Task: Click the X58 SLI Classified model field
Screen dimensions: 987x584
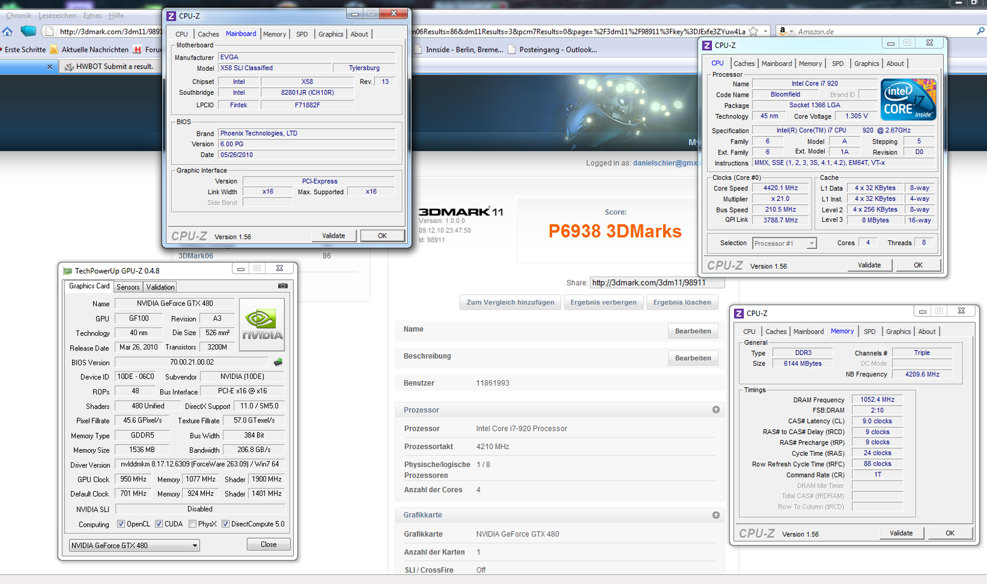Action: (275, 68)
